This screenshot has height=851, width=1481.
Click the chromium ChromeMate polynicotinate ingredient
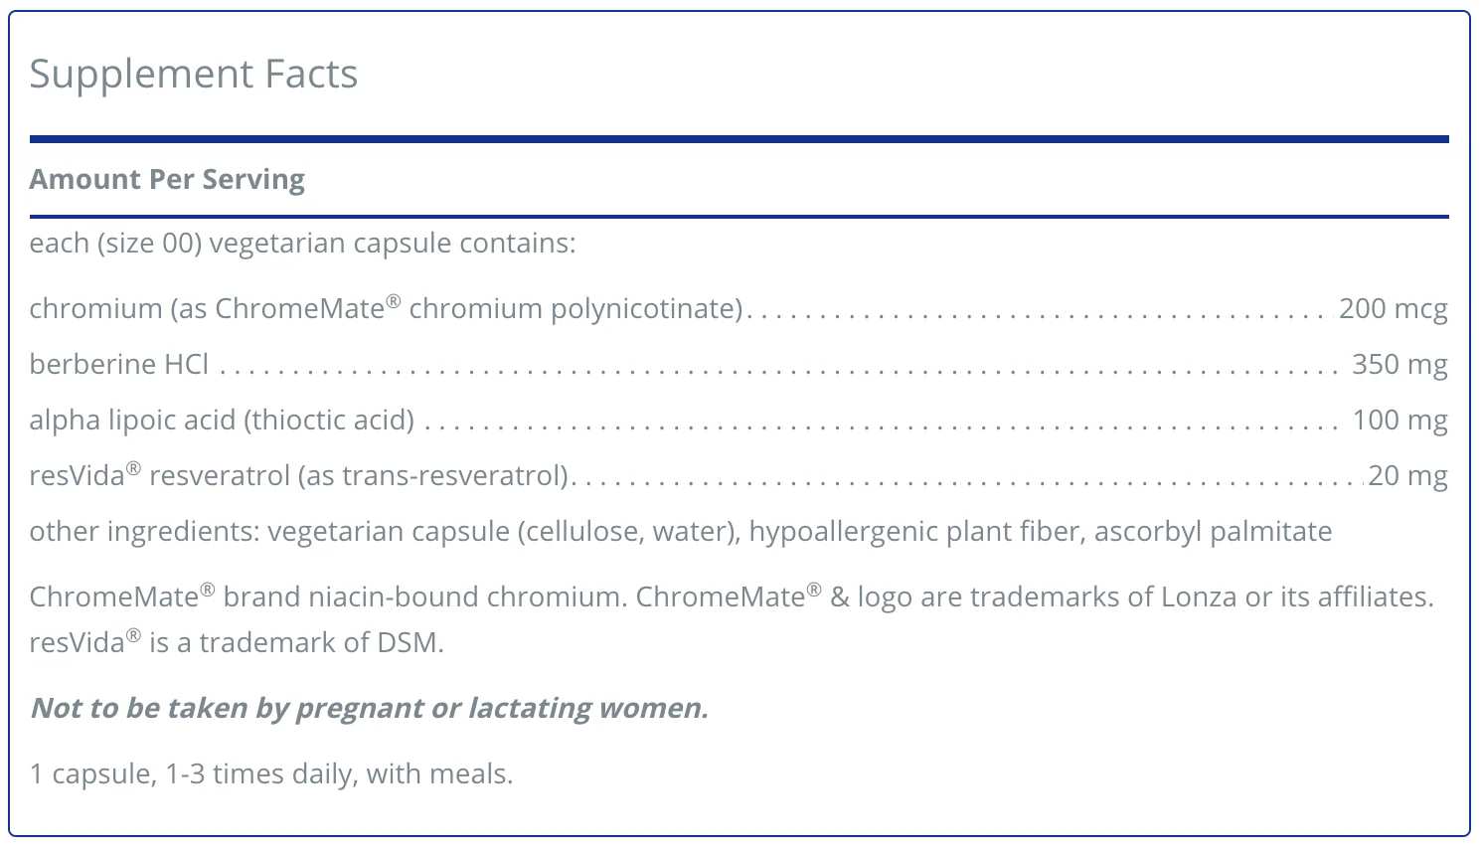pos(387,309)
